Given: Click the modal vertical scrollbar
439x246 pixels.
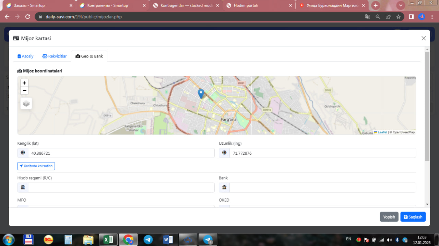Looking at the screenshot, I should point(427,106).
